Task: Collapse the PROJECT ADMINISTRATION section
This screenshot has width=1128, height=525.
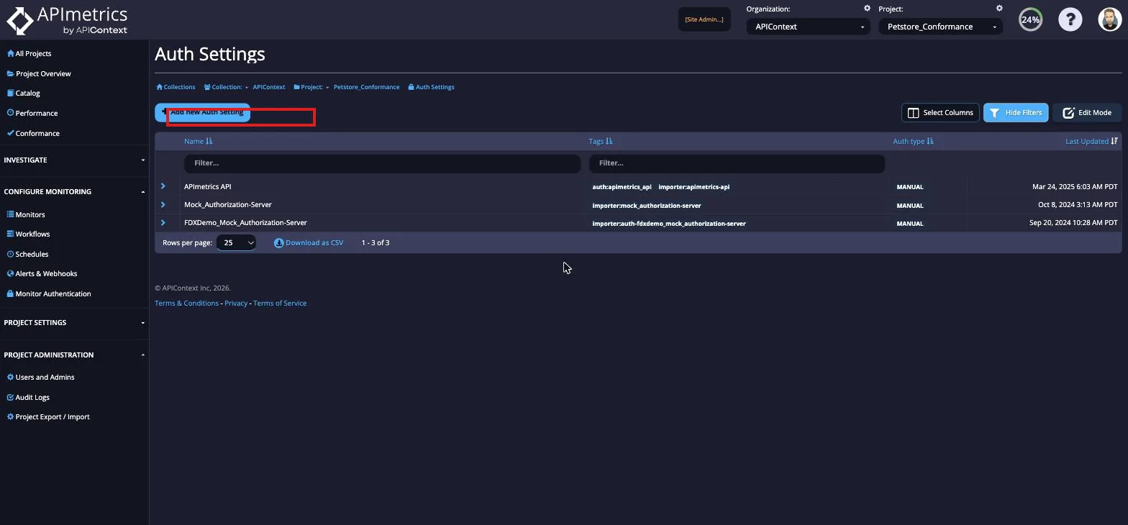Action: pos(74,355)
